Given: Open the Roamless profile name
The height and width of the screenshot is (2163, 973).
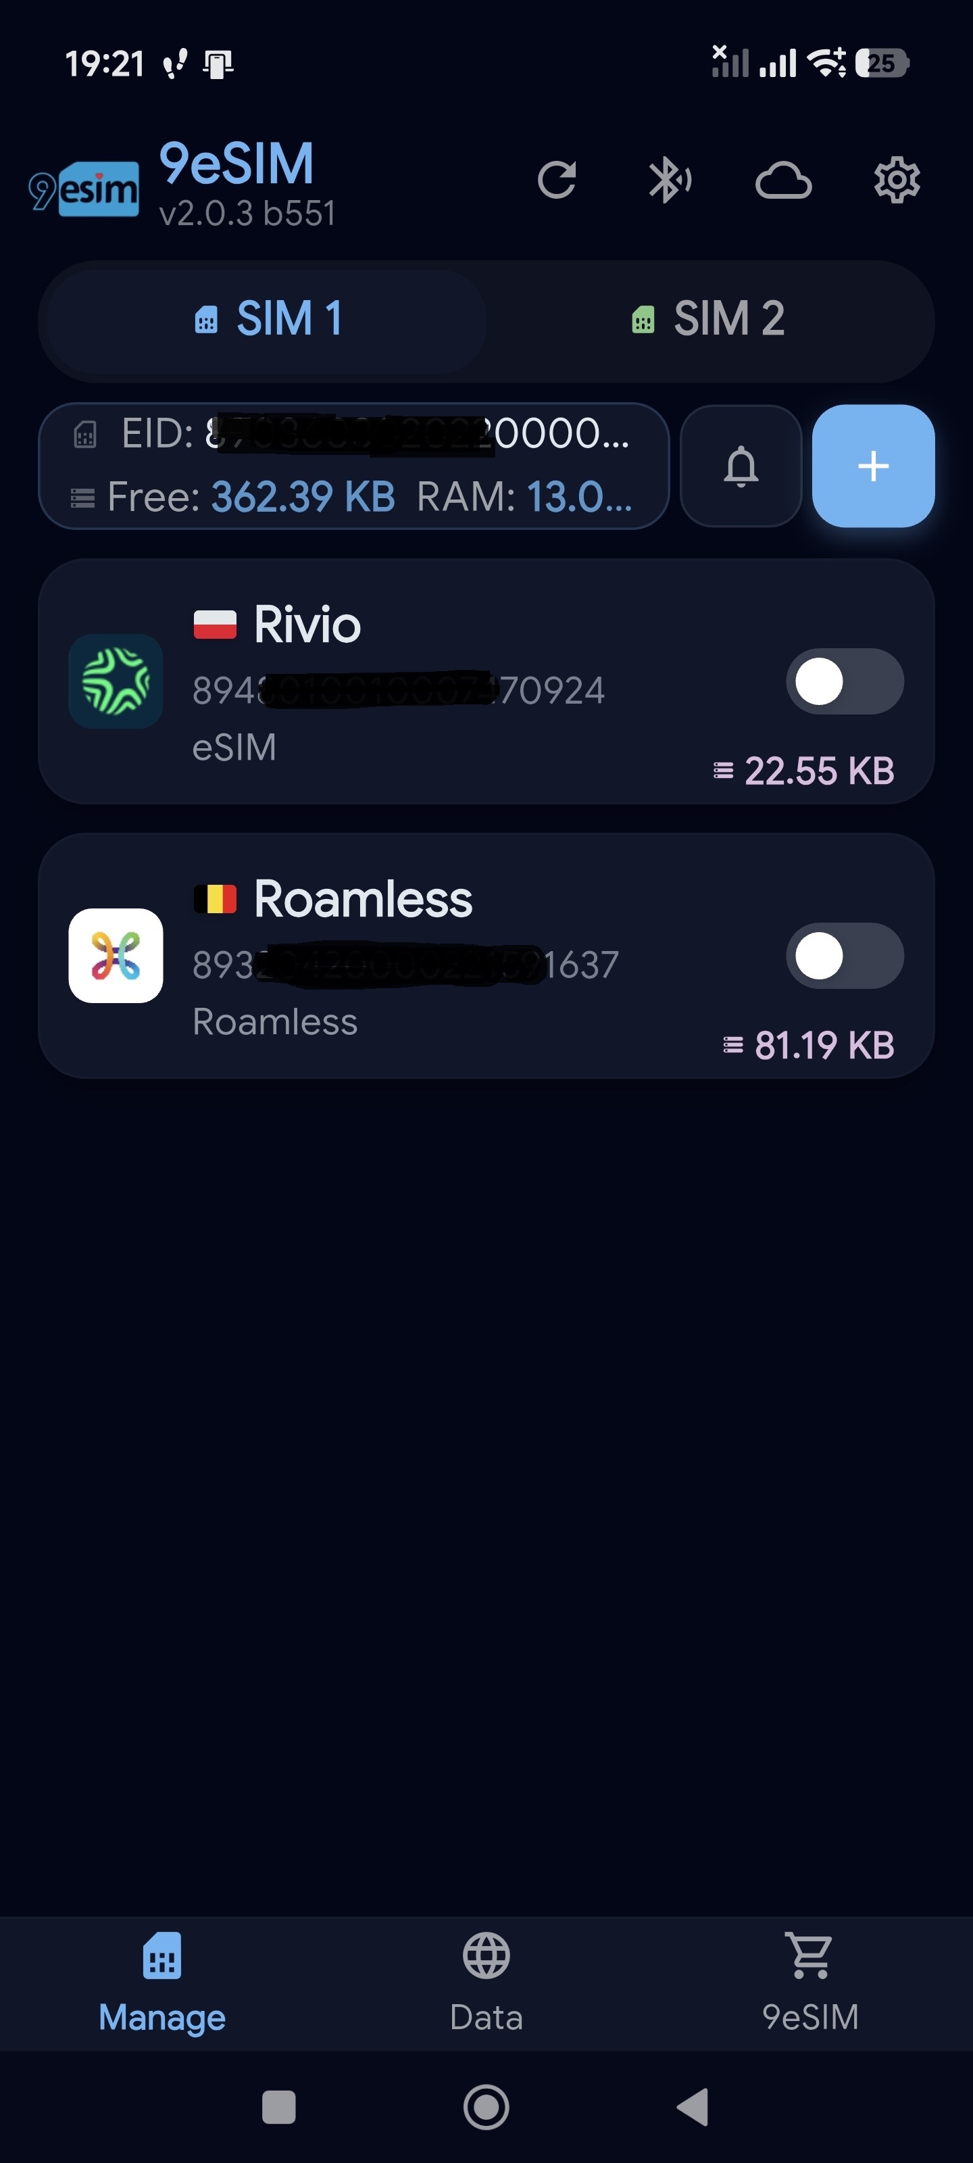Looking at the screenshot, I should click(x=363, y=899).
